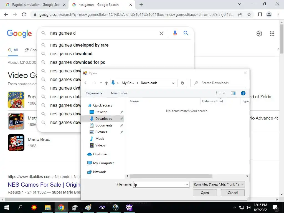Viewport: 284px width, 213px height.
Task: Refresh the Downloads folder listing
Action: tap(182, 83)
